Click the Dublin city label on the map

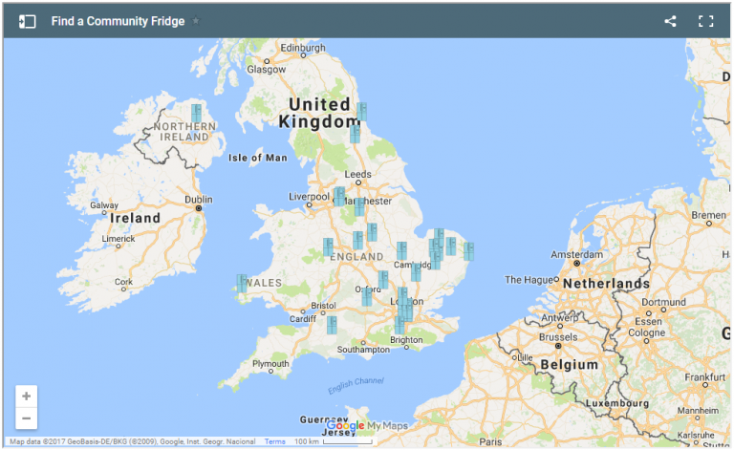(198, 200)
